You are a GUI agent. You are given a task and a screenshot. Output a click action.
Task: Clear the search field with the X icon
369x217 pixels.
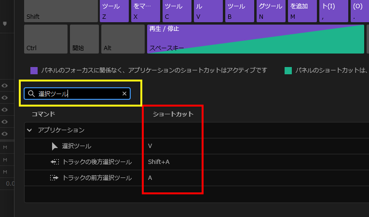[124, 94]
